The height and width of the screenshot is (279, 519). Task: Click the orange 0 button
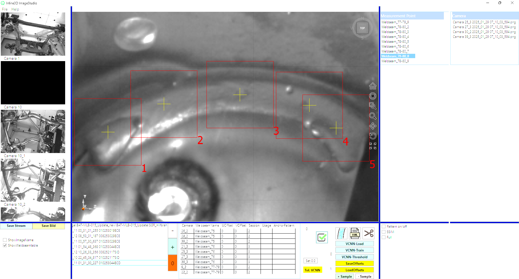tap(172, 263)
